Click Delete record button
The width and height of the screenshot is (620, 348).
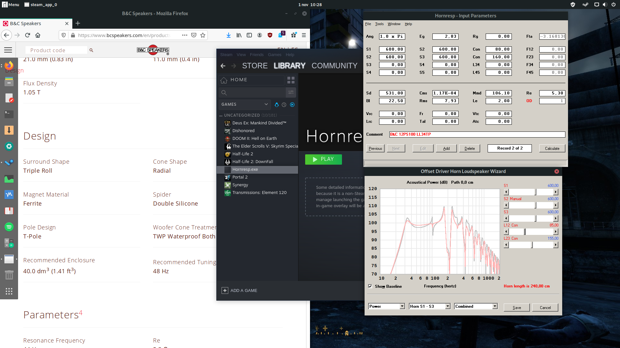[470, 149]
